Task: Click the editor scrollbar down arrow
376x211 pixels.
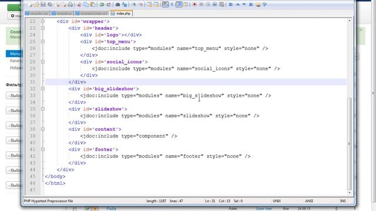Action: point(350,193)
